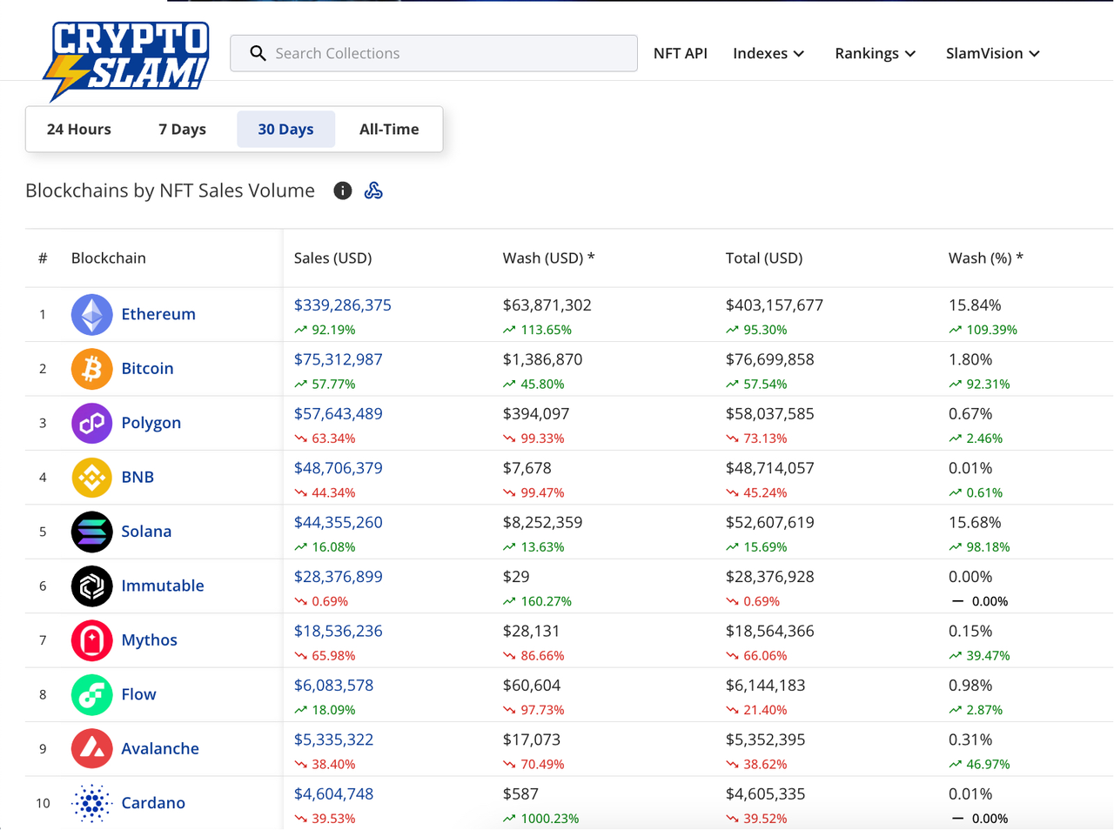
Task: Open the Solana blockchain link
Action: point(146,532)
